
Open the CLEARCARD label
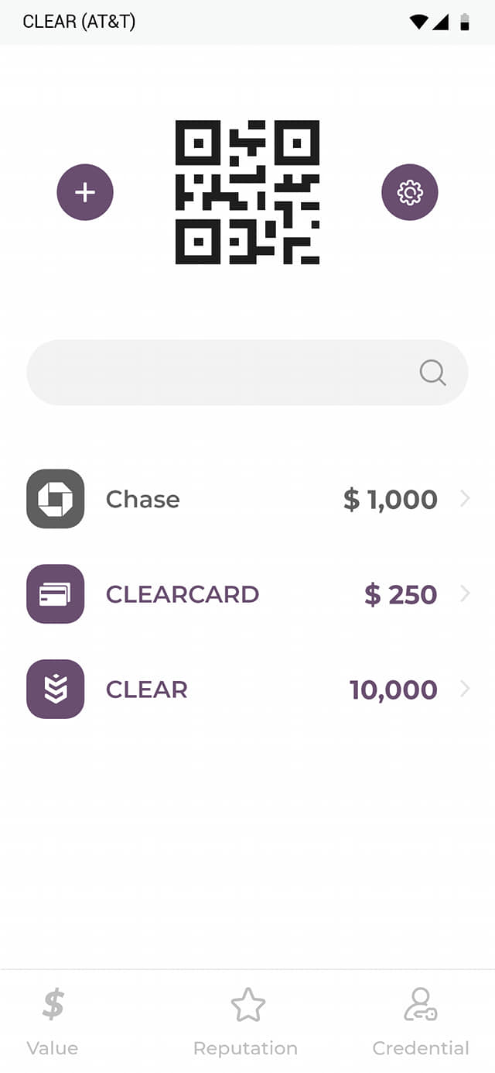[183, 594]
